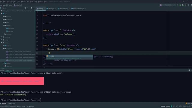The image size is (192, 108).
Task: Click the UTF-8 encoding status entry
Action: click(181, 106)
